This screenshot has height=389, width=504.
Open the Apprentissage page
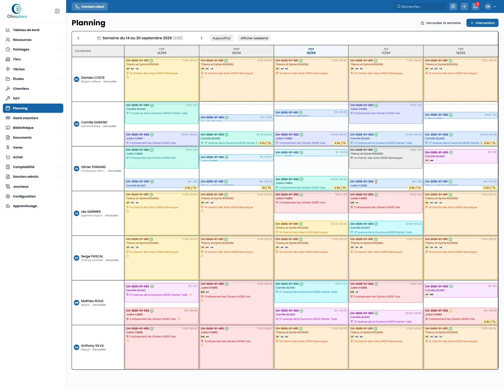33,206
